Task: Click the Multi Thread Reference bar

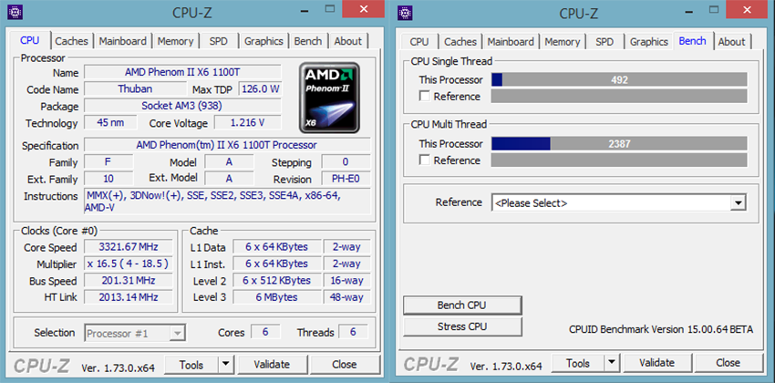Action: [x=619, y=160]
